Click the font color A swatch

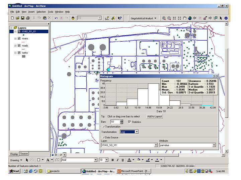point(129,160)
